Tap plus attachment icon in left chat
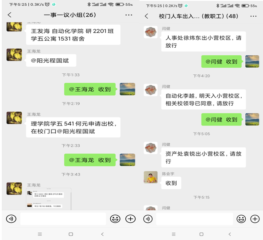Viewport: 263px width, 240px height. click(131, 219)
